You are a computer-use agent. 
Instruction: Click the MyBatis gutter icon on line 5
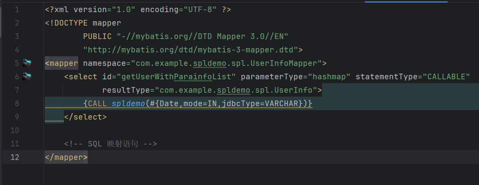[27, 63]
